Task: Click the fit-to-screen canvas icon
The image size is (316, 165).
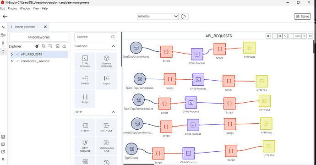Action: [x=311, y=36]
